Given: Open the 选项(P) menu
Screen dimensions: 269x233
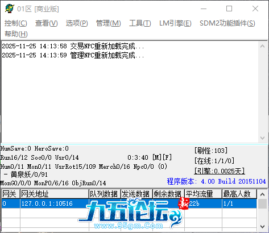Looking at the screenshot, I should [x=77, y=23].
